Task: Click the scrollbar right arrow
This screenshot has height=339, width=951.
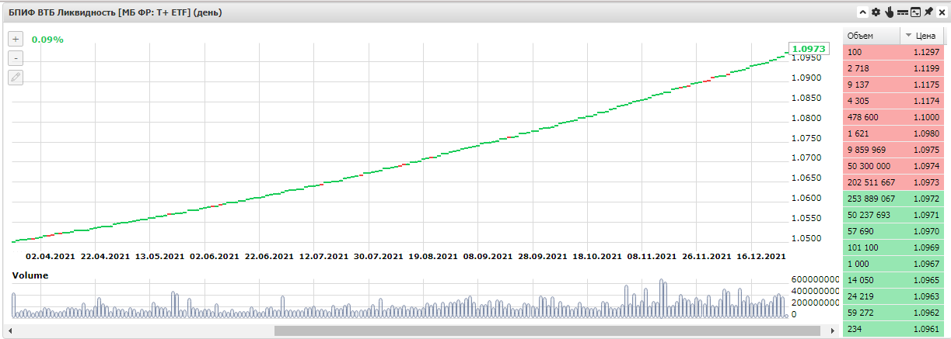Action: [835, 331]
